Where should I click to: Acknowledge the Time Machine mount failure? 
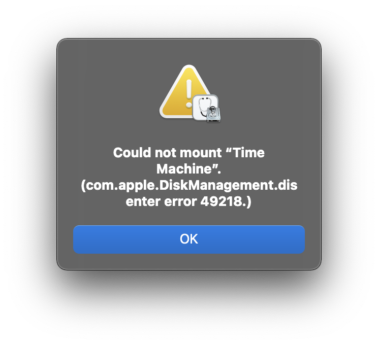[x=189, y=239]
